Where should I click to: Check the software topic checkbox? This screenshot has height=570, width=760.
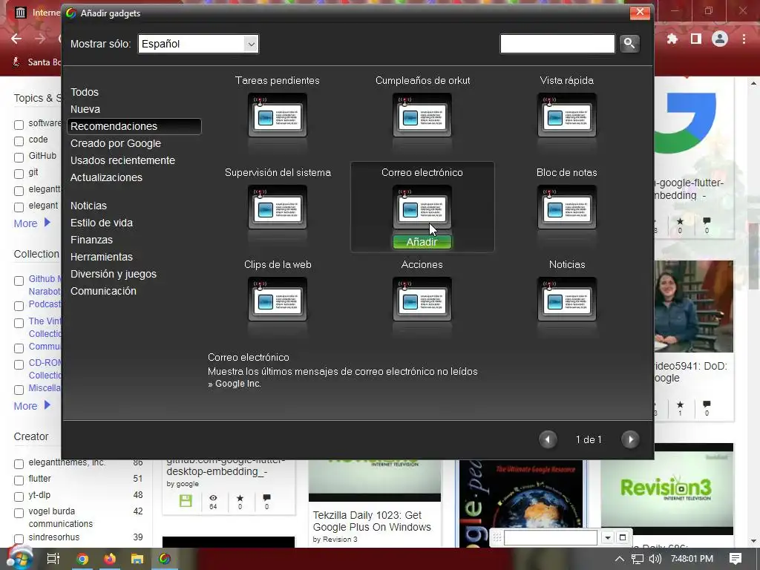click(19, 125)
